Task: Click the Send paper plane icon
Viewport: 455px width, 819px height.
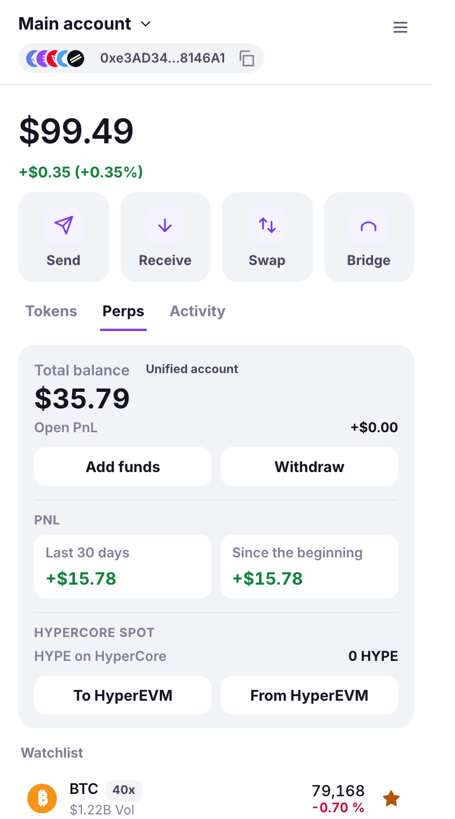Action: click(x=64, y=225)
